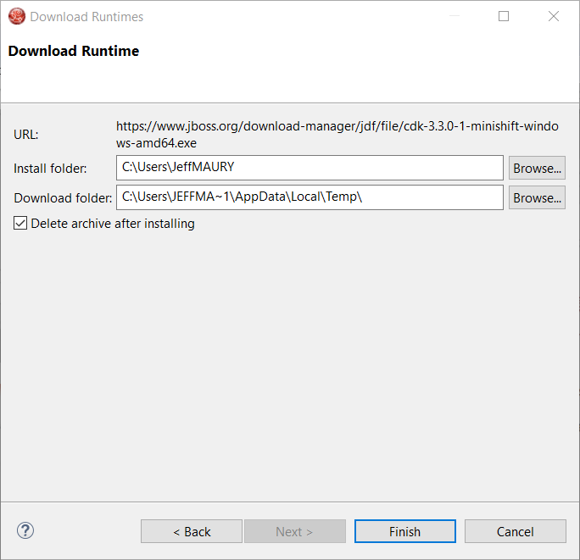
Task: Browse for the Install folder location
Action: 537,168
